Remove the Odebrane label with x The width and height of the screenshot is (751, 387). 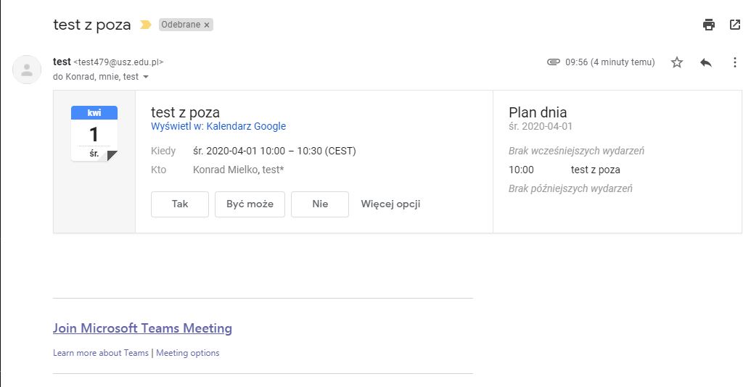[x=207, y=25]
